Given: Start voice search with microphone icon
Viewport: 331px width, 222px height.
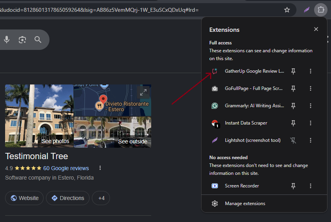Looking at the screenshot, I should click(7, 40).
